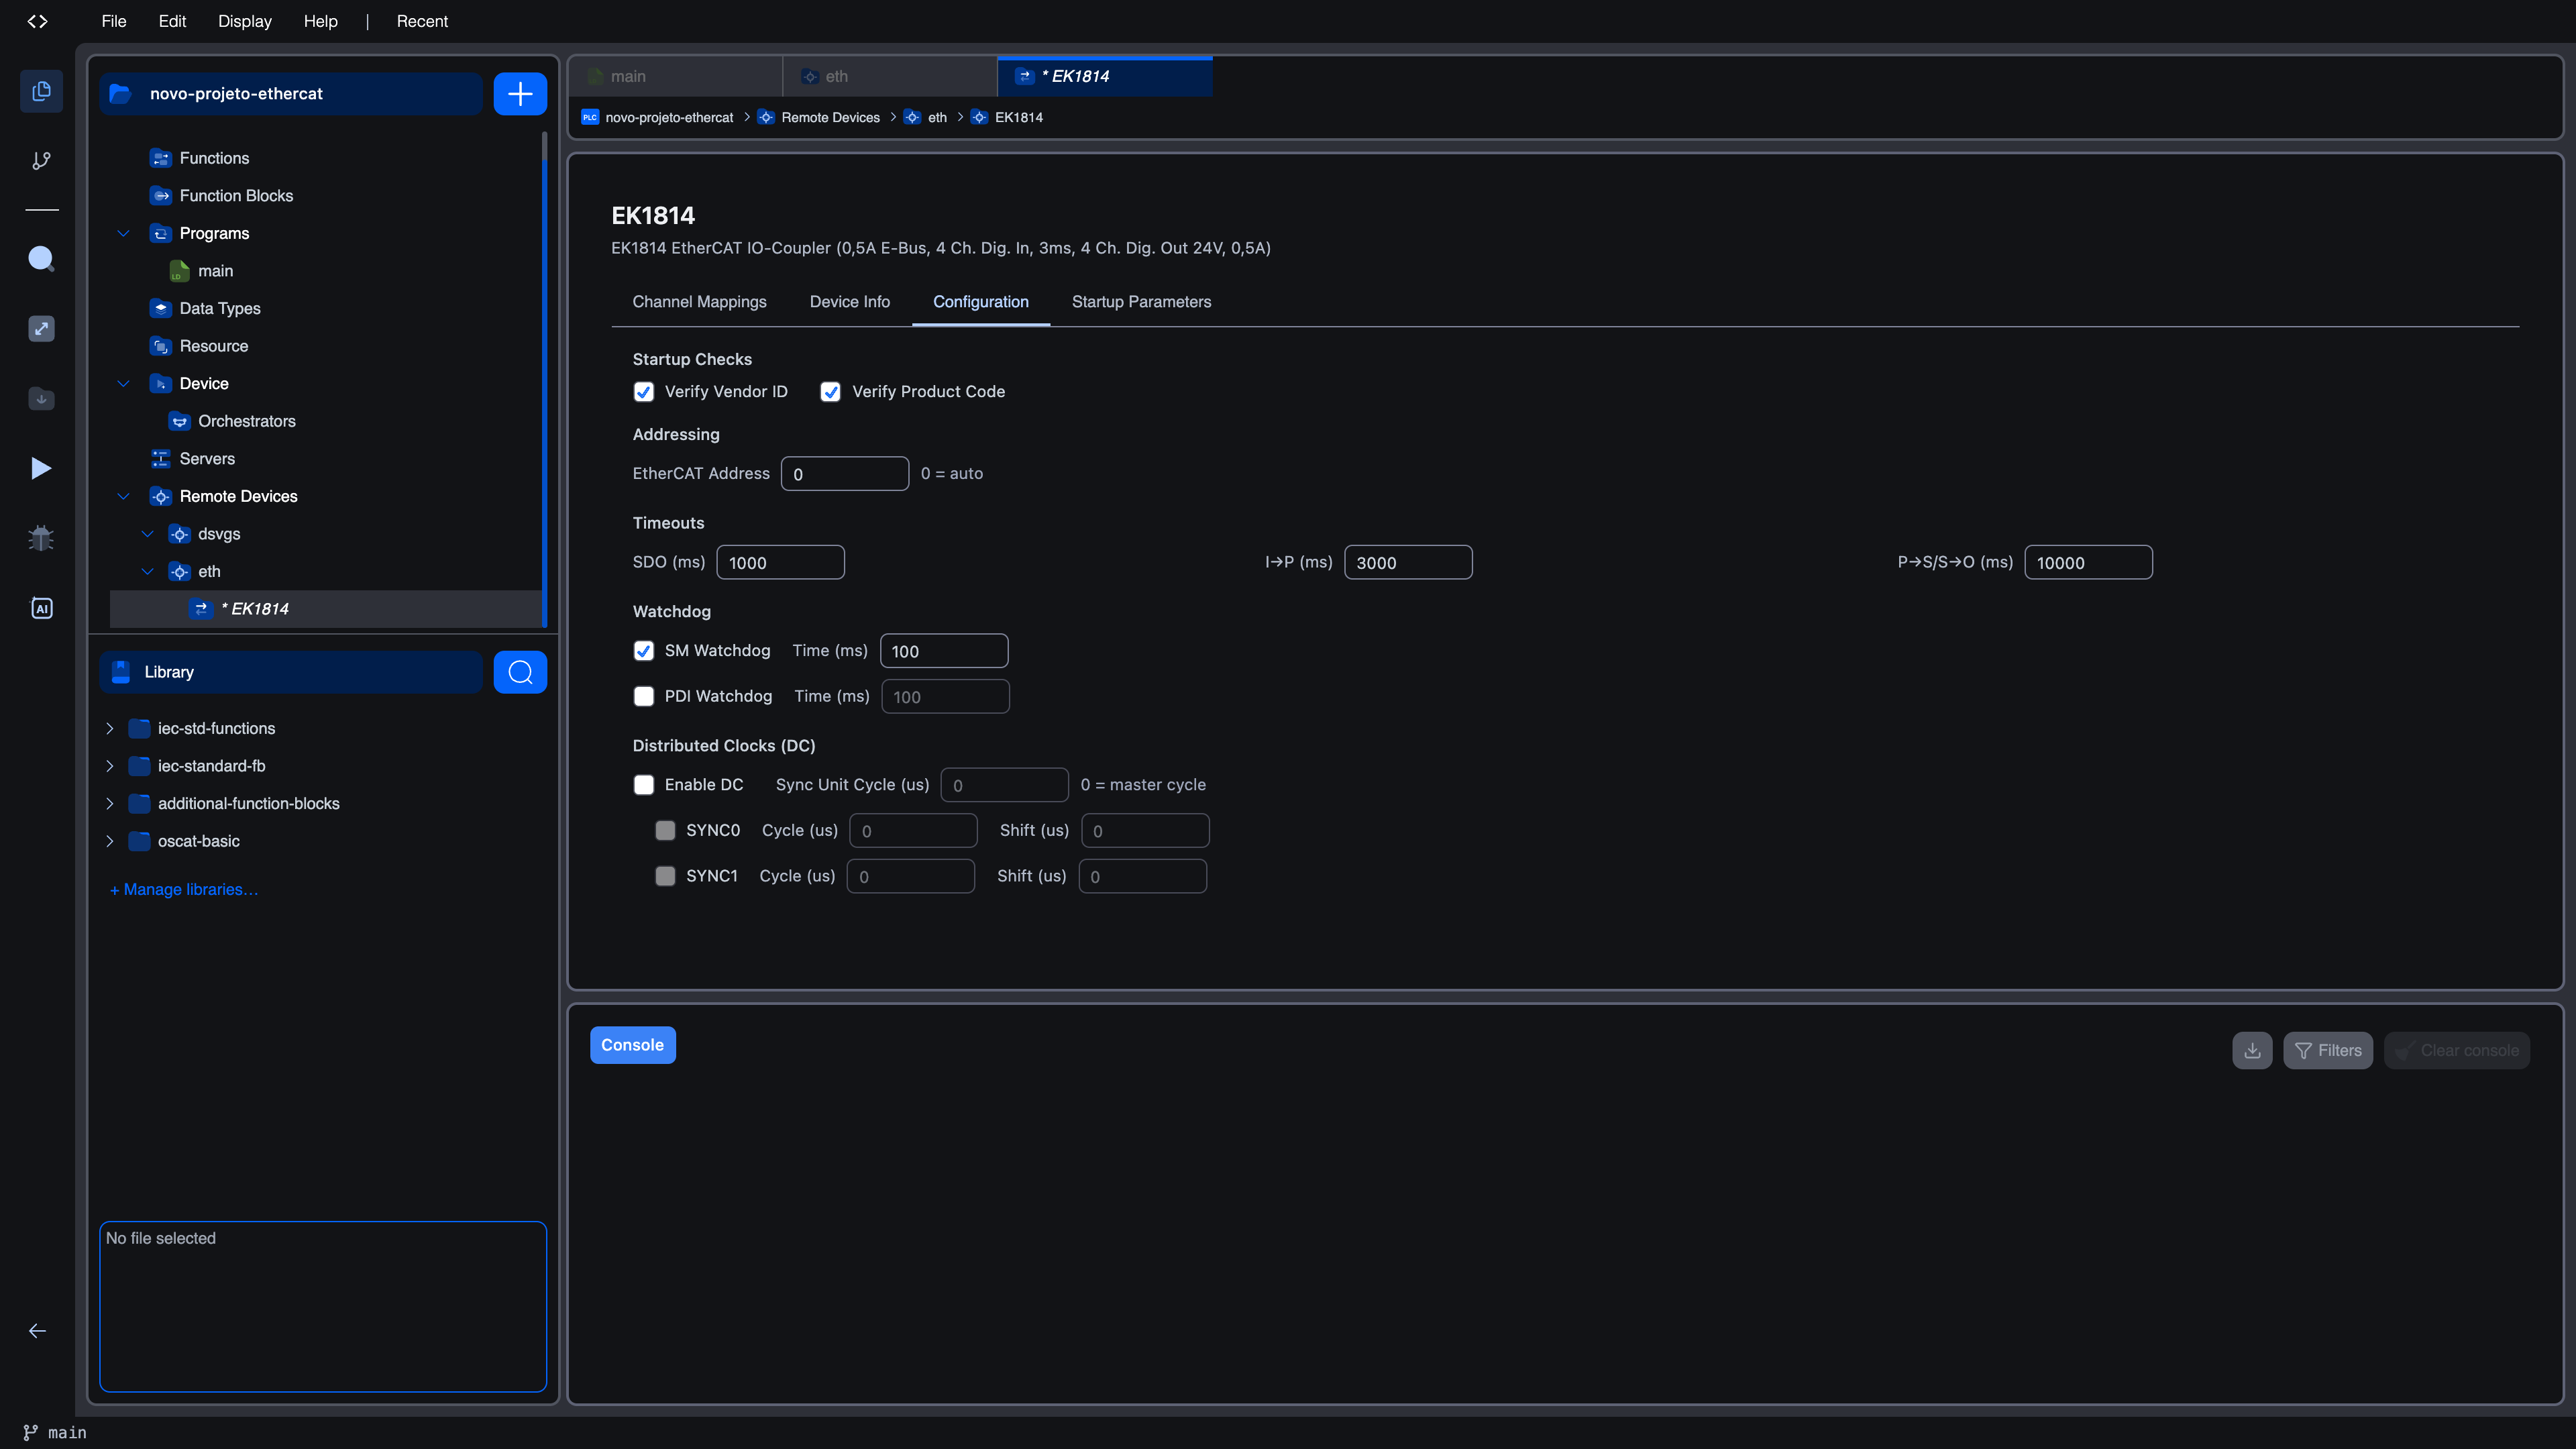Screen dimensions: 2576x1449
Task: Expand the oscat-basic library
Action: 110,841
